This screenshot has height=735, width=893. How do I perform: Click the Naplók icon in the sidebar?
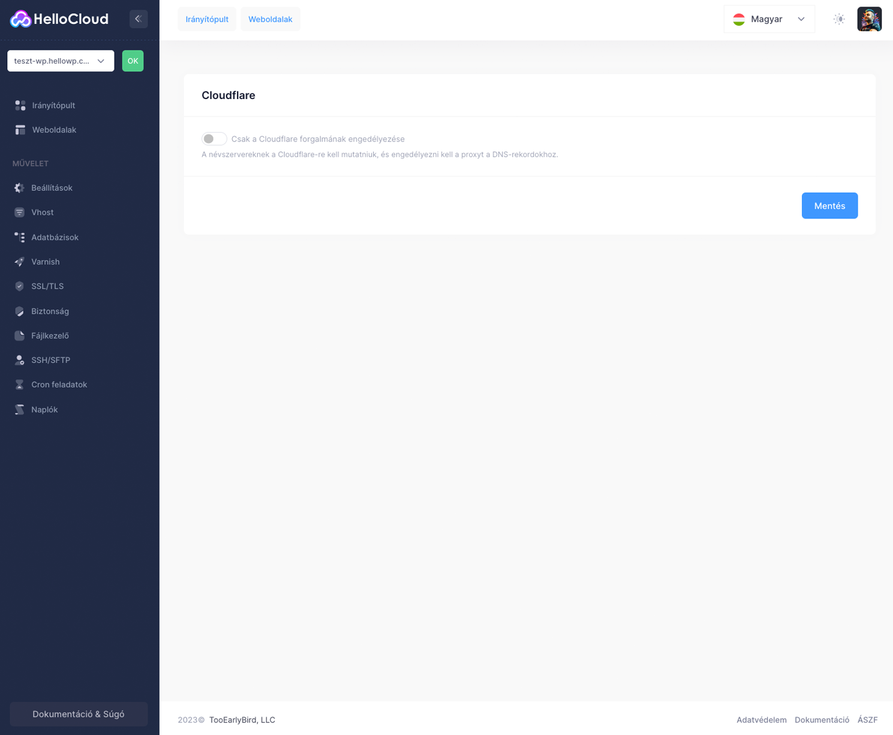[20, 410]
